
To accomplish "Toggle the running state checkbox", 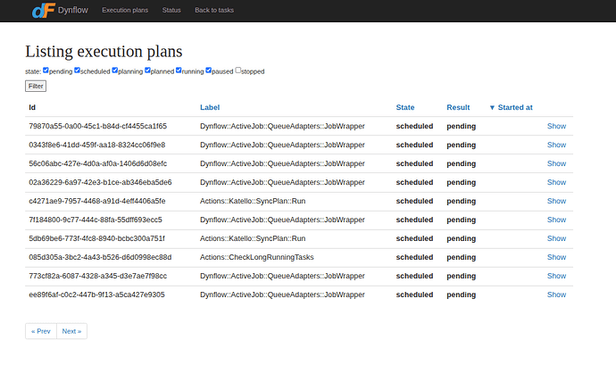I will [179, 71].
